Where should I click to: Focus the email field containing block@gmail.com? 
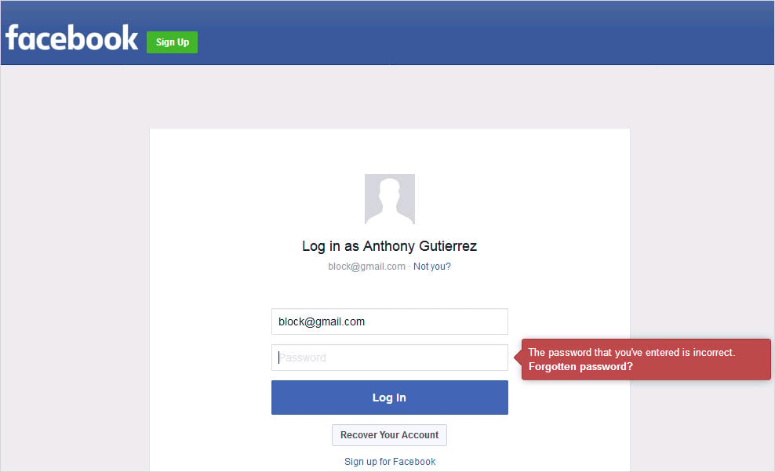coord(390,321)
